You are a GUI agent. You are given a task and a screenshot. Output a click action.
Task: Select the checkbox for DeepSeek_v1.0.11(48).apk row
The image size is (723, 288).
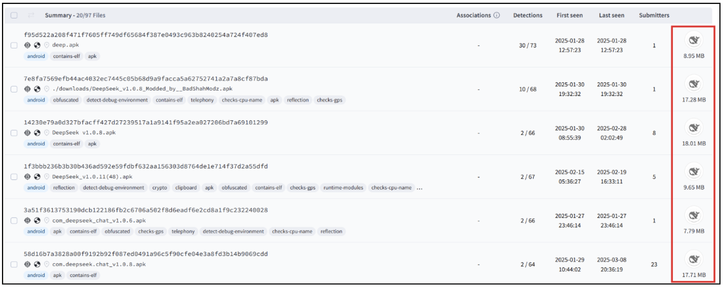[x=14, y=177]
